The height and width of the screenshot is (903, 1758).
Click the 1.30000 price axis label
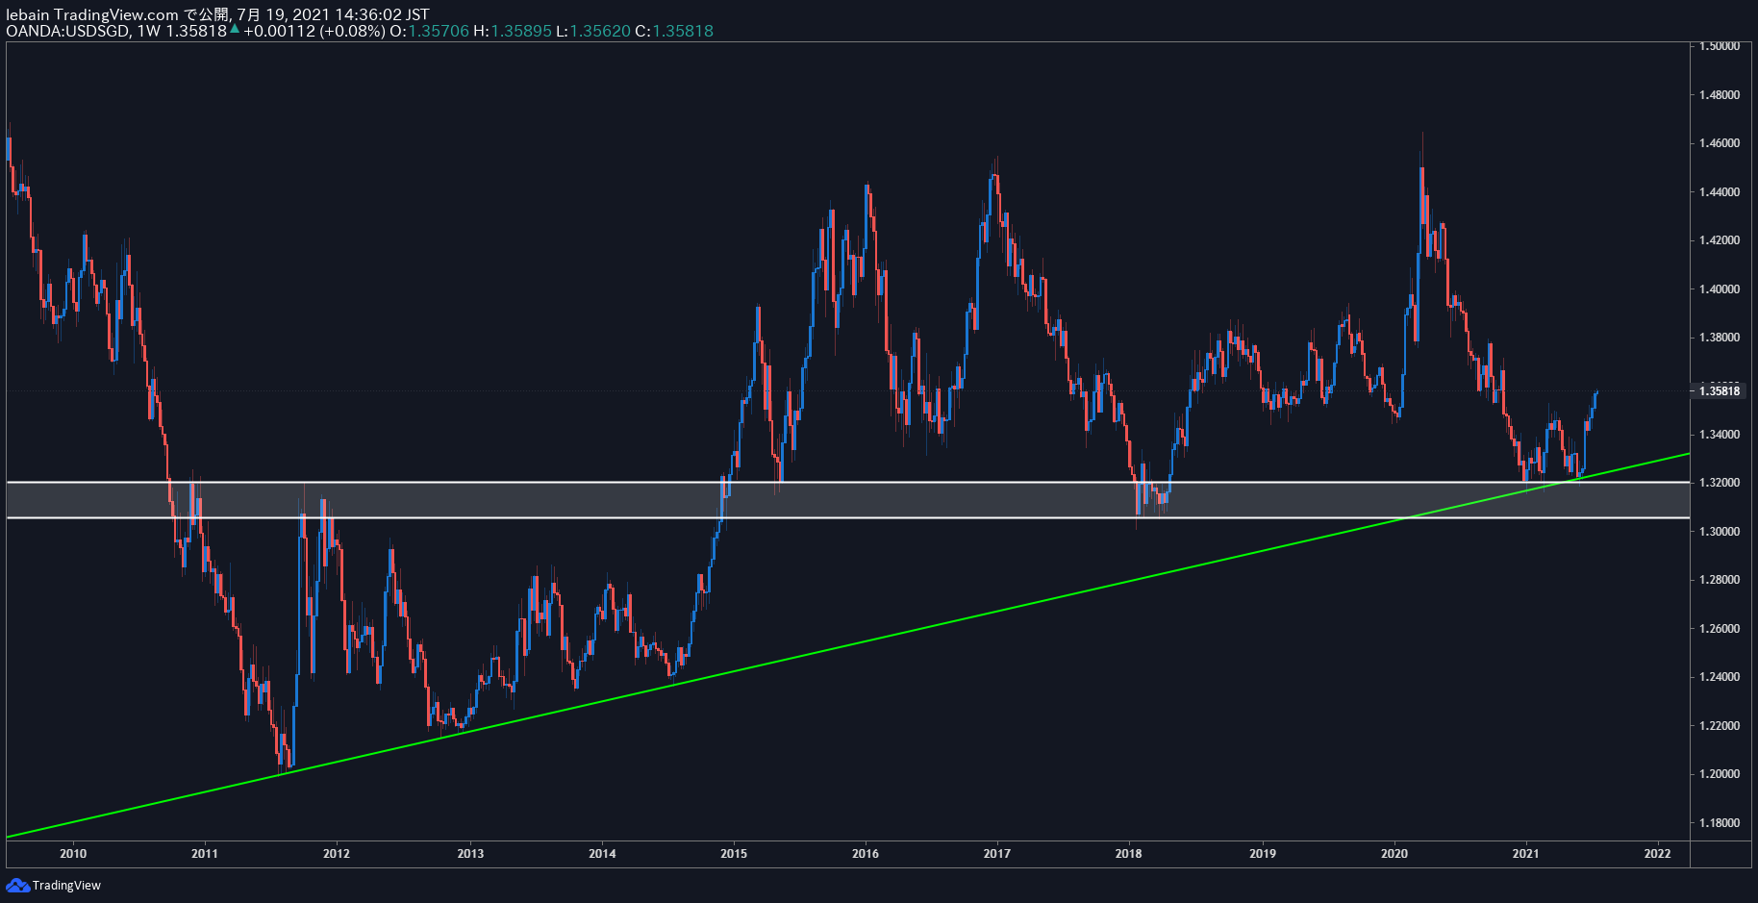(x=1720, y=532)
